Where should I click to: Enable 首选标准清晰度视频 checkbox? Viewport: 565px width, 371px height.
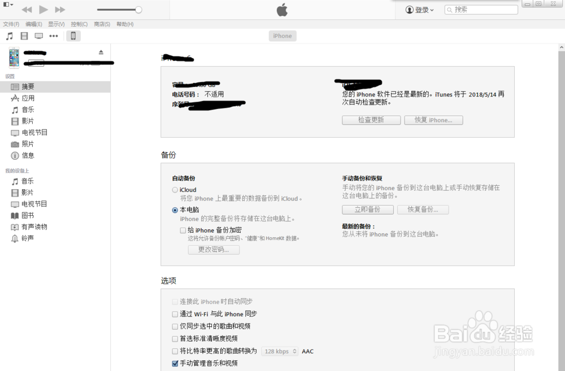(175, 339)
